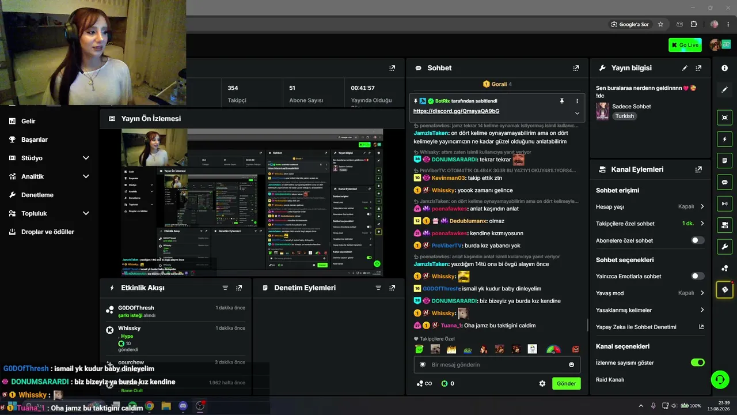Open Takipçilere özel sohbet duration options
The width and height of the screenshot is (737, 415).
650,224
